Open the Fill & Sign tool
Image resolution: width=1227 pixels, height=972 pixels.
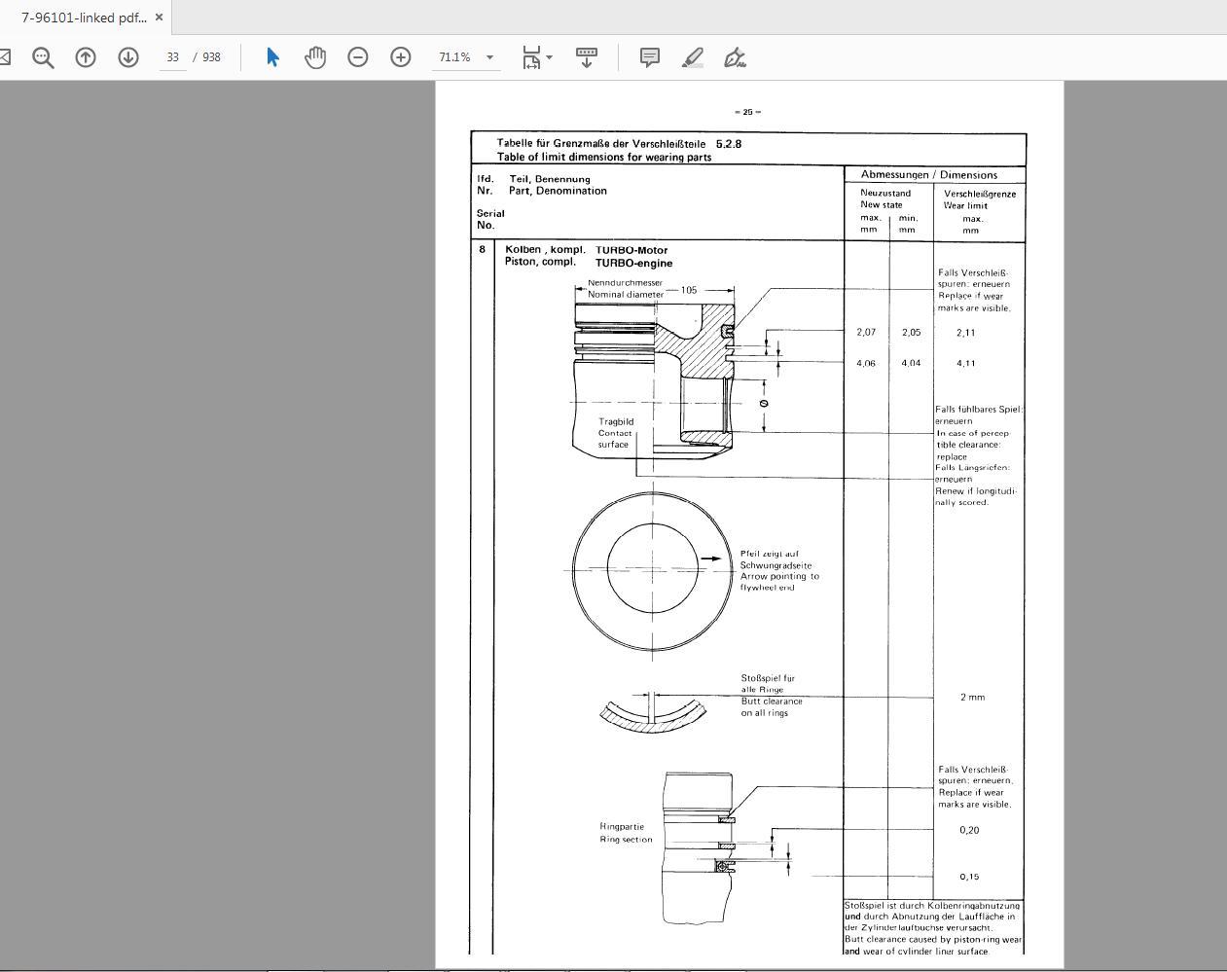pyautogui.click(x=735, y=57)
